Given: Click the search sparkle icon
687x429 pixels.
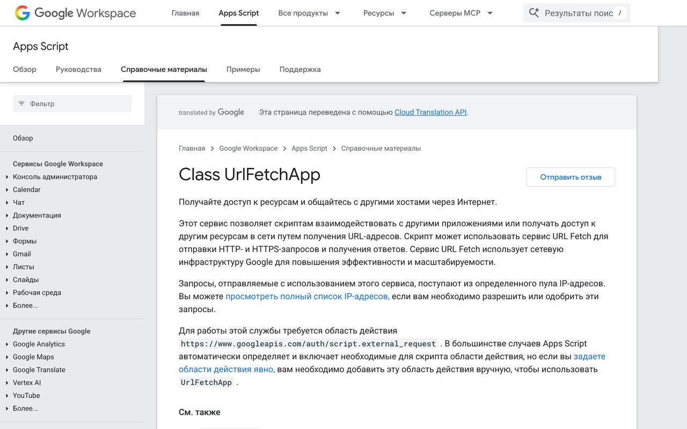Looking at the screenshot, I should click(x=533, y=13).
